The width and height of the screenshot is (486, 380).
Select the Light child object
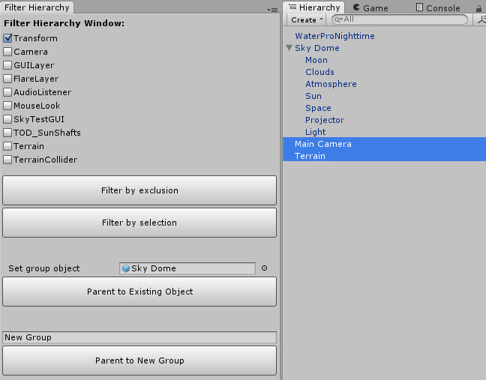pos(316,132)
